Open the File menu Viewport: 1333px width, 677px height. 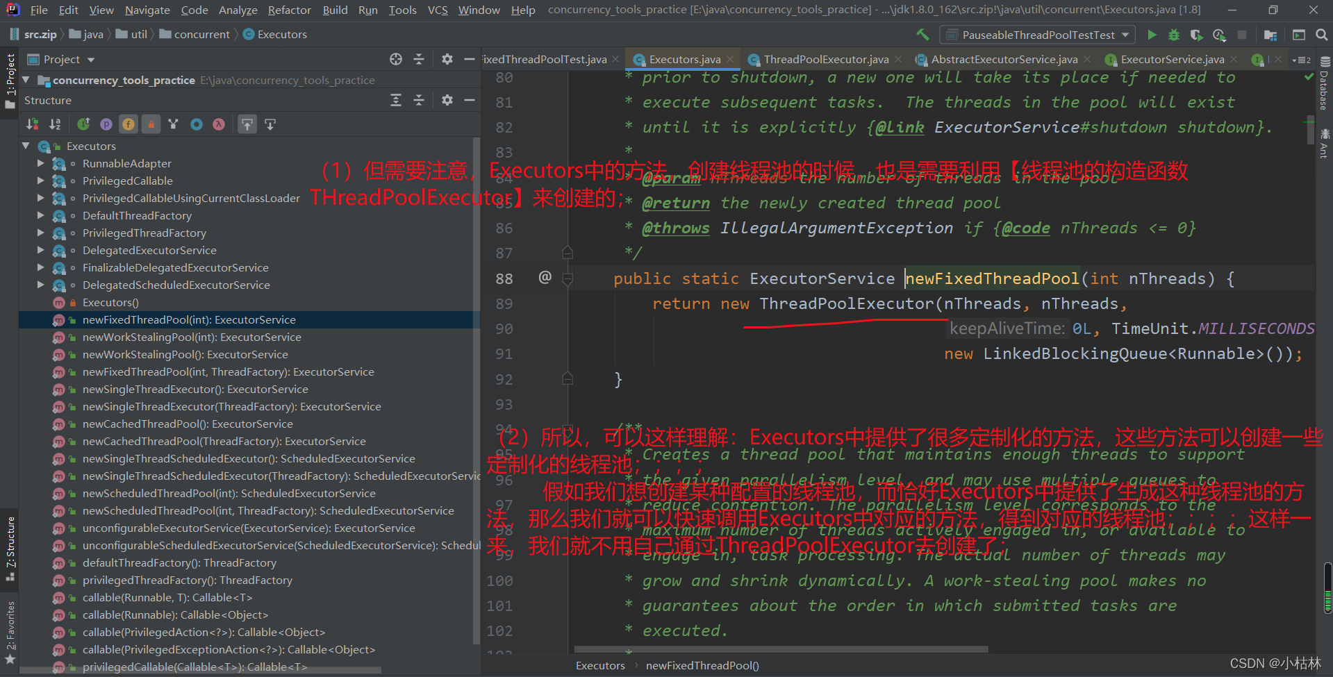(40, 10)
